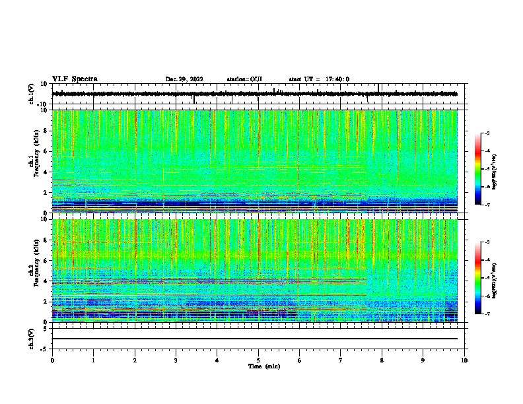This screenshot has width=523, height=404.
Task: Click the 'ch.3(V)' axis label
Action: 32,339
